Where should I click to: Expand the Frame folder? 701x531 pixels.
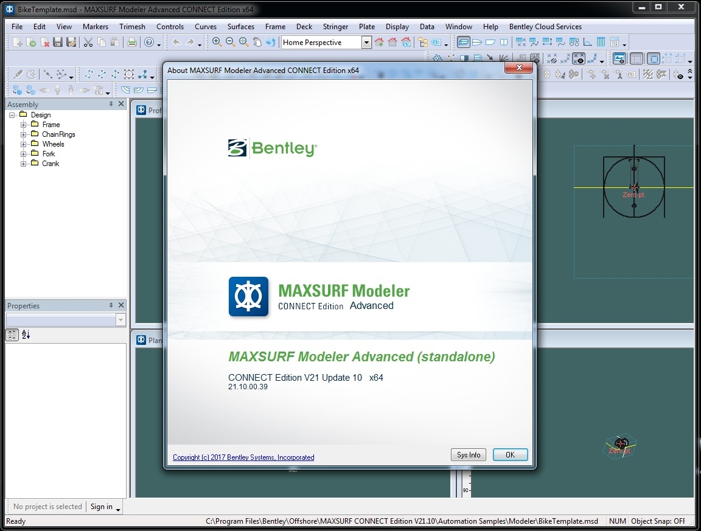(x=23, y=125)
